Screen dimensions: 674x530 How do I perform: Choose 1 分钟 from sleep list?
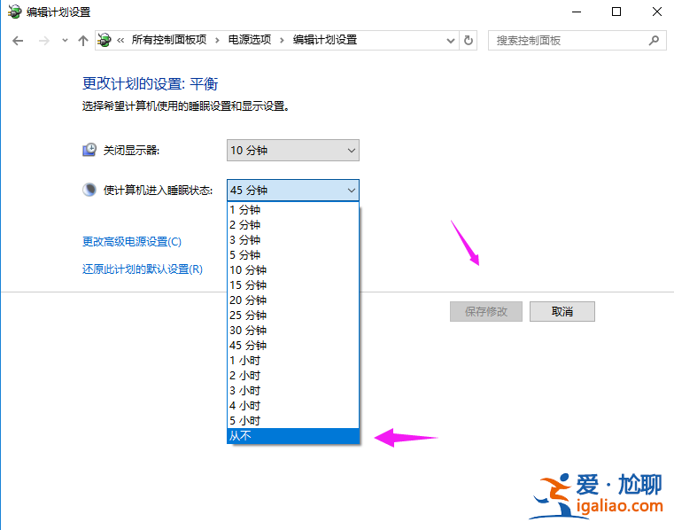tap(293, 209)
